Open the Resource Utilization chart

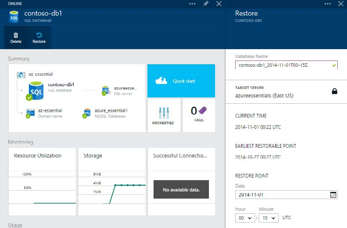point(42,181)
